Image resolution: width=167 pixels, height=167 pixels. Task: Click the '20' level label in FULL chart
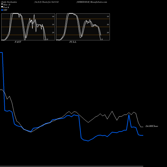108,32
